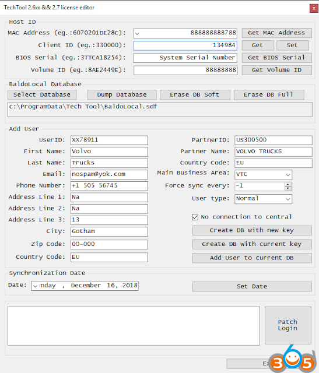
Task: Click the Get MAC Address button
Action: tap(276, 33)
